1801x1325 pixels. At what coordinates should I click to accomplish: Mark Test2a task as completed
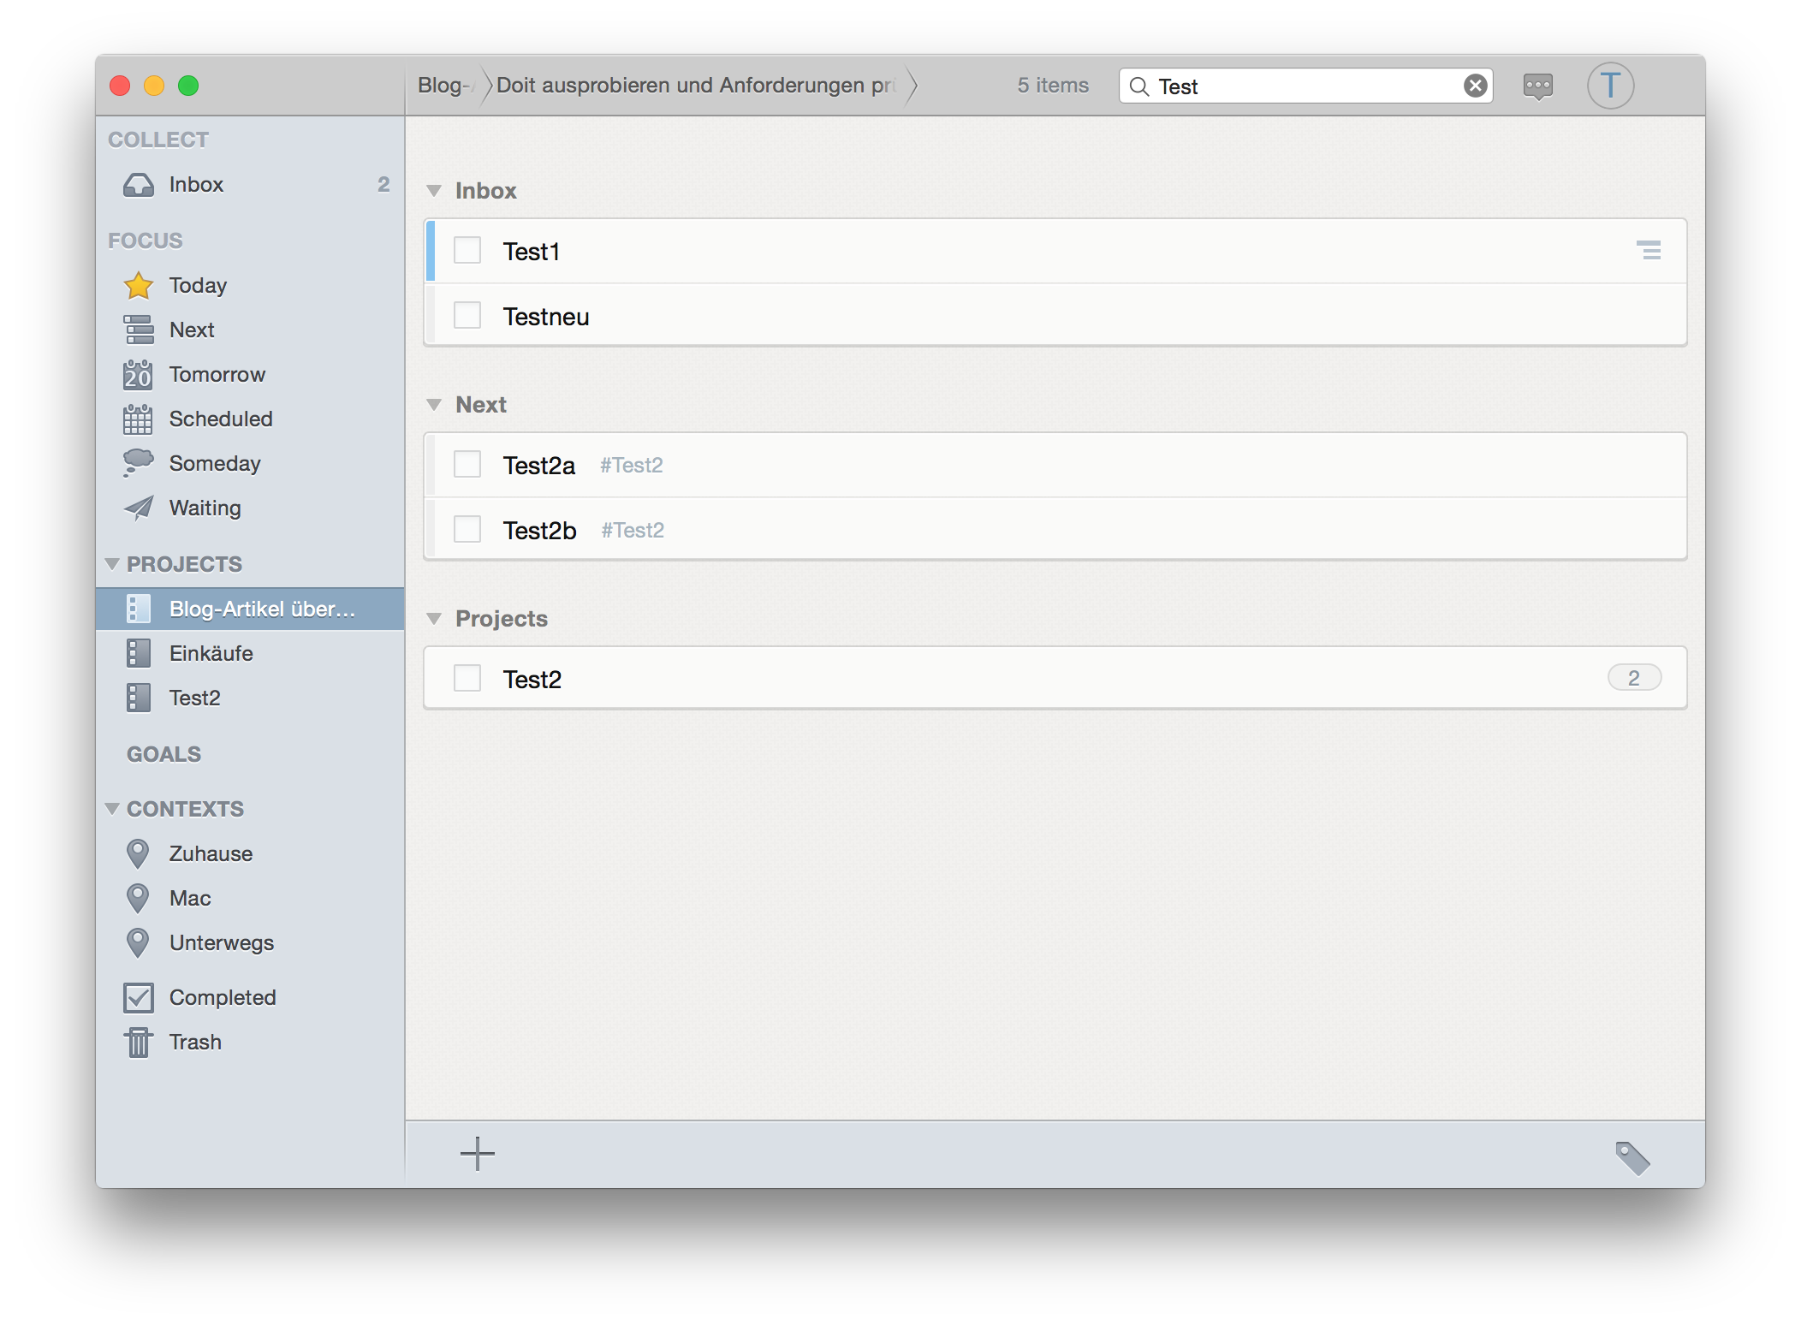467,465
